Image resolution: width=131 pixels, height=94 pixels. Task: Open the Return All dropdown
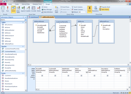(85, 12)
